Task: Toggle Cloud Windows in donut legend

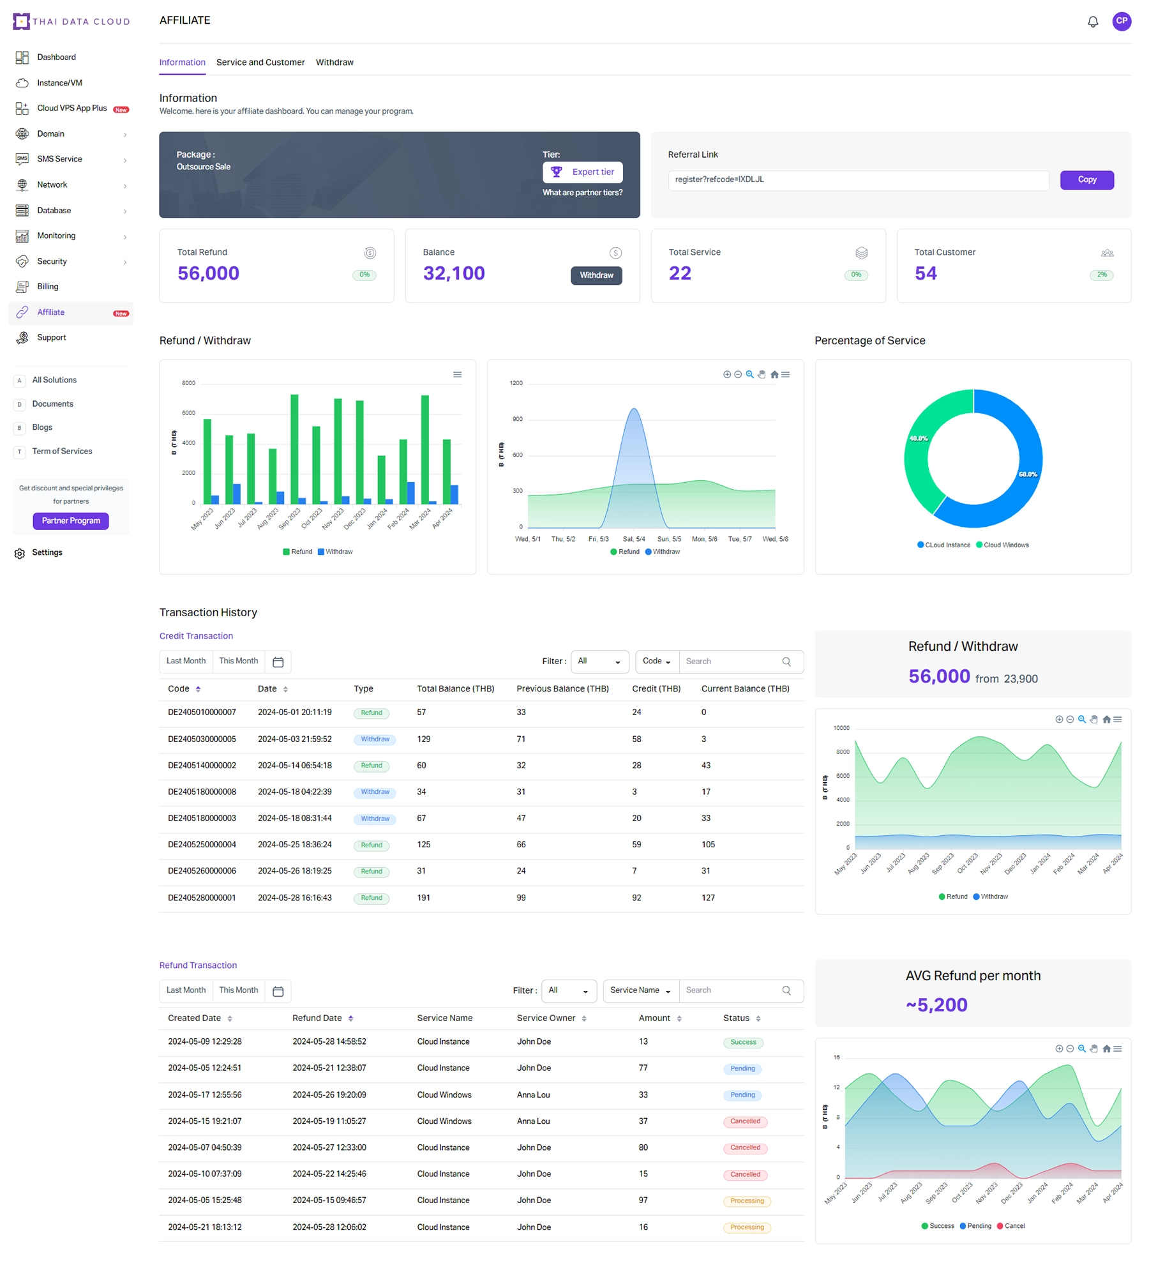Action: point(1002,545)
